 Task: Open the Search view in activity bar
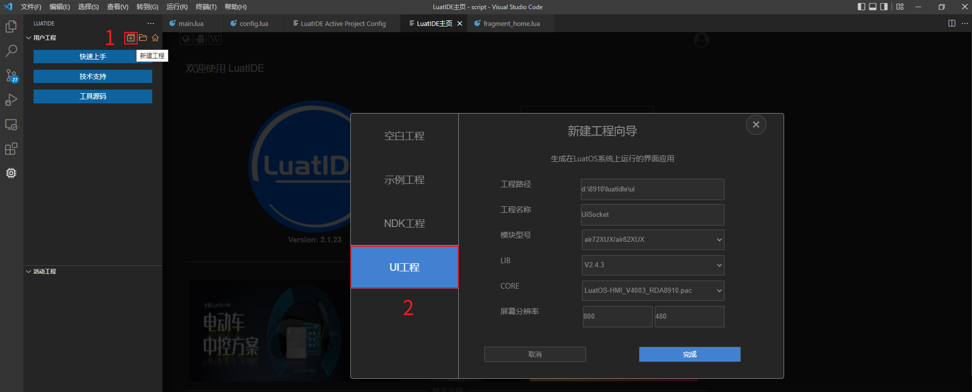point(11,51)
